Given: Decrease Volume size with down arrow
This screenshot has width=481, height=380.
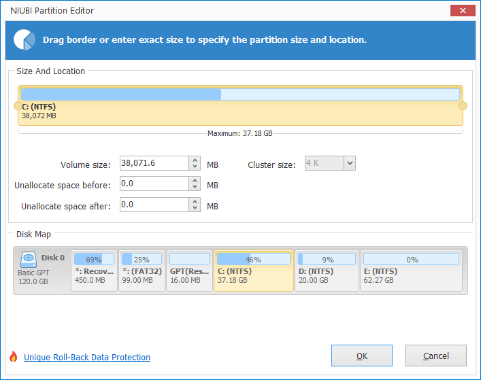Looking at the screenshot, I should [195, 167].
